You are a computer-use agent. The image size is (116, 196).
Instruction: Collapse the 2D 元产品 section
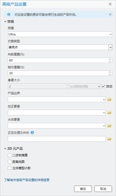[5, 149]
